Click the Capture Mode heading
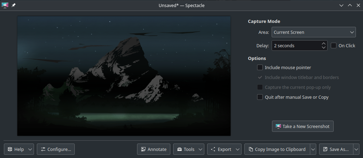Viewport: 363px width, 158px height. [264, 21]
